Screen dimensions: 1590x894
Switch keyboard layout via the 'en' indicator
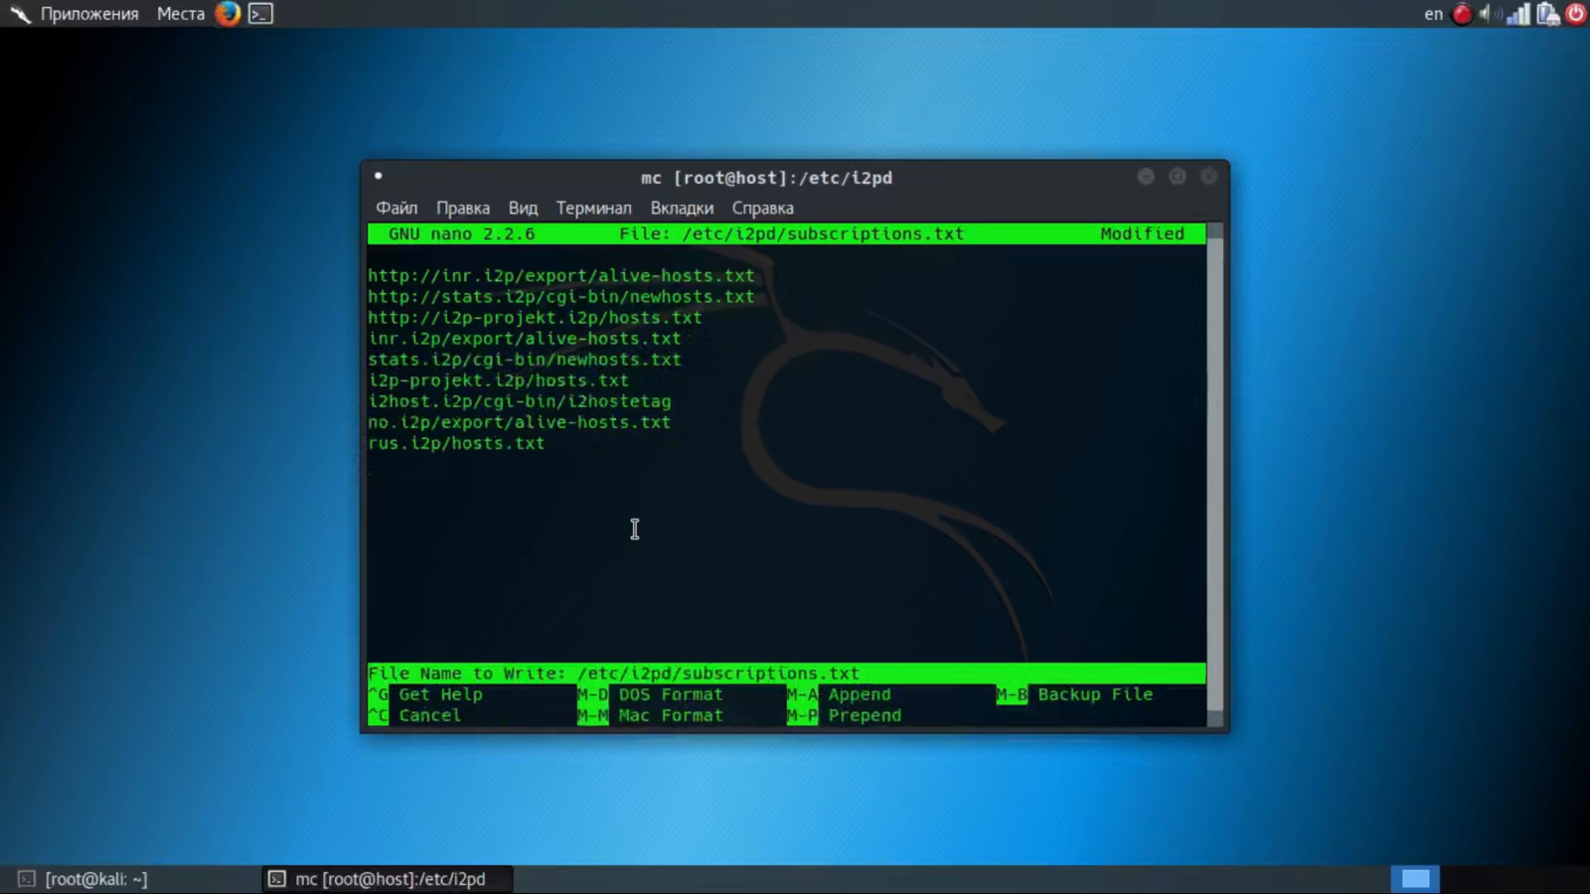[x=1433, y=14]
